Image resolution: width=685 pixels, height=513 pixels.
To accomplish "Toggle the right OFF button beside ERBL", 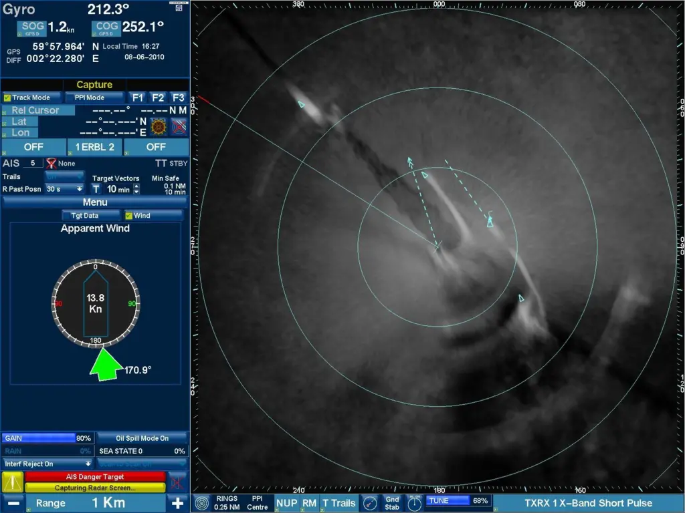I will [x=156, y=147].
